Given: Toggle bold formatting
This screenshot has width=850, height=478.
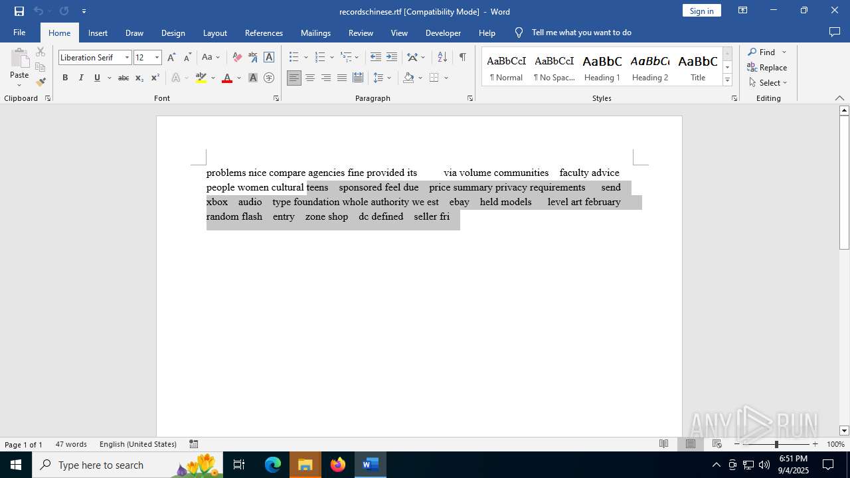Looking at the screenshot, I should point(65,78).
